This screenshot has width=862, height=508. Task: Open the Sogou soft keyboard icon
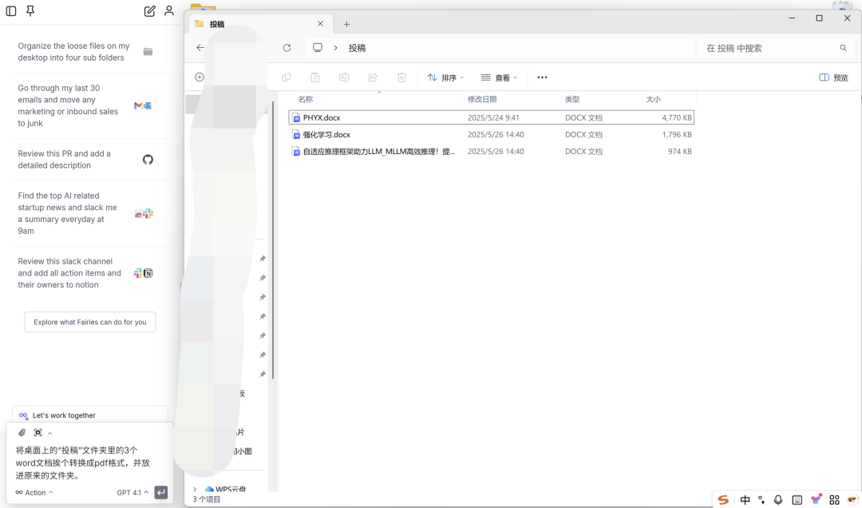pyautogui.click(x=797, y=500)
